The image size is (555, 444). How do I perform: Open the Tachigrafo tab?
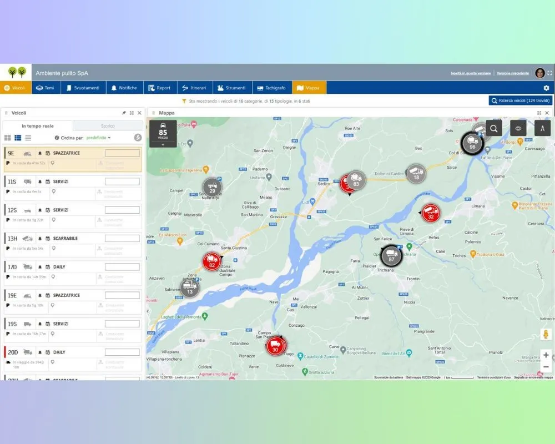[271, 88]
